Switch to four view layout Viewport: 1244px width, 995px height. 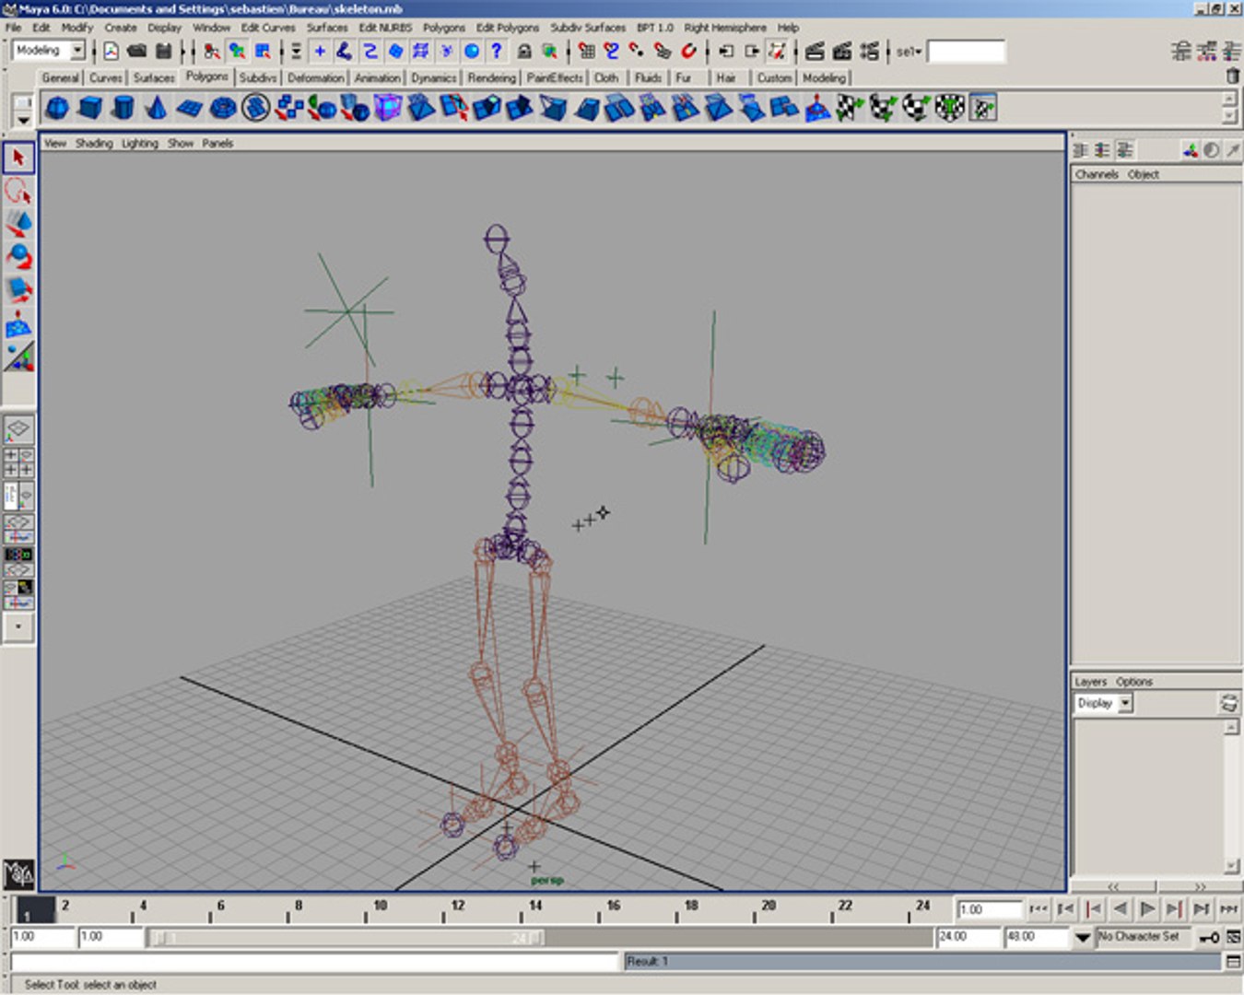(18, 462)
